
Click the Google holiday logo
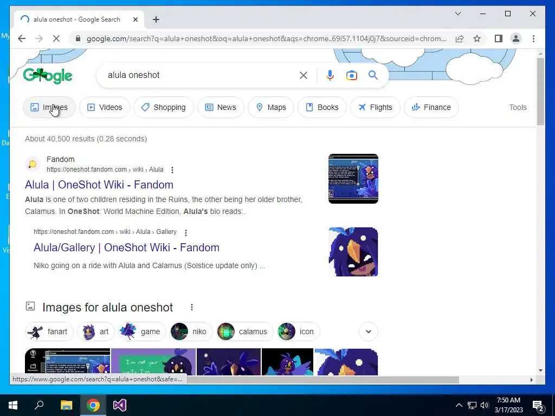(48, 75)
